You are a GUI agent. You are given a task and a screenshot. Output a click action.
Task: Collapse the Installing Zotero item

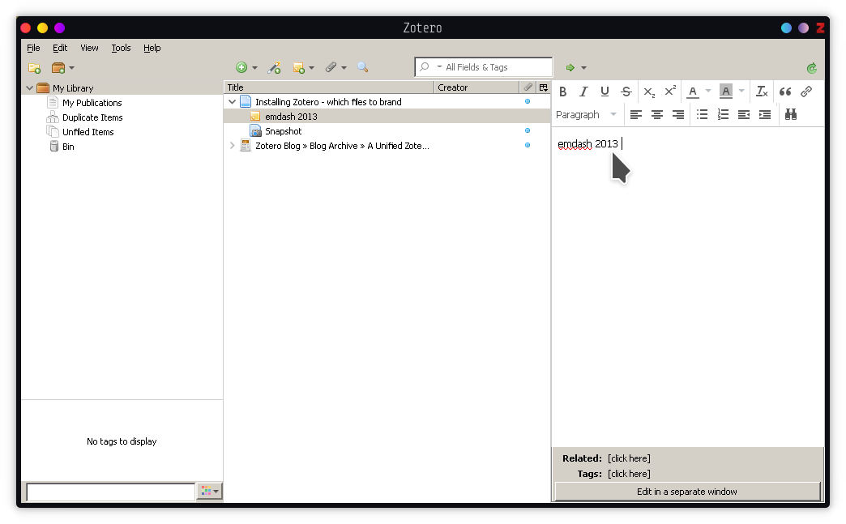click(233, 102)
